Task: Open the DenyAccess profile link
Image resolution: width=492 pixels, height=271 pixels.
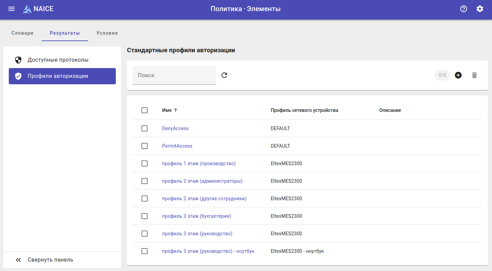Action: (175, 128)
